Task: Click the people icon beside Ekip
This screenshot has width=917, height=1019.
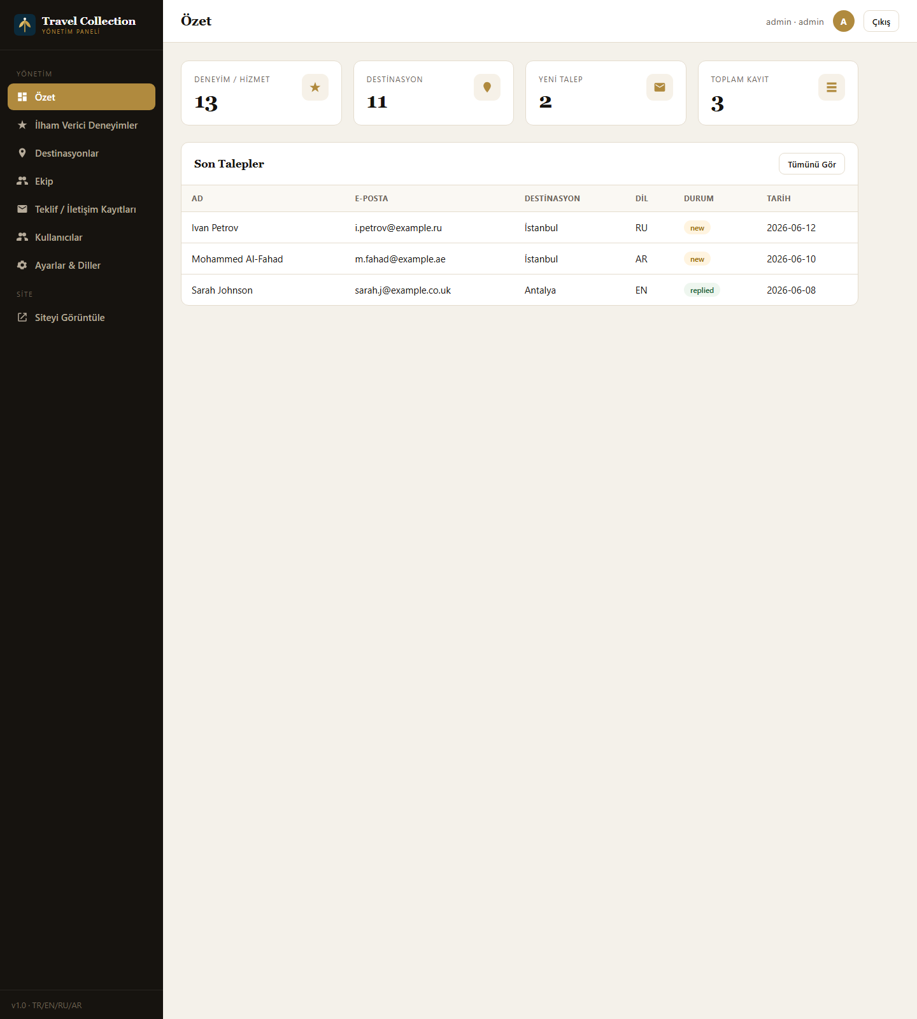Action: (22, 181)
